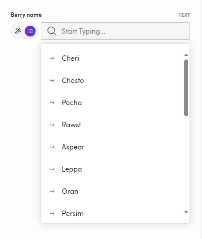Click the magic wand mode icon
202x239 pixels.
tap(18, 31)
